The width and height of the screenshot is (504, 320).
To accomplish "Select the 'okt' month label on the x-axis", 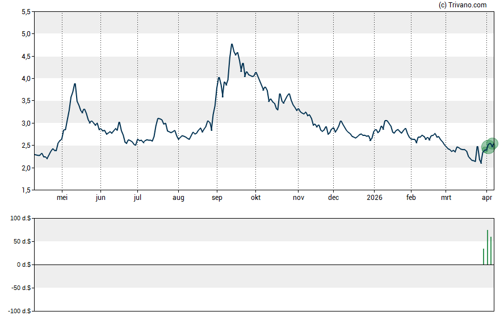I will [255, 198].
